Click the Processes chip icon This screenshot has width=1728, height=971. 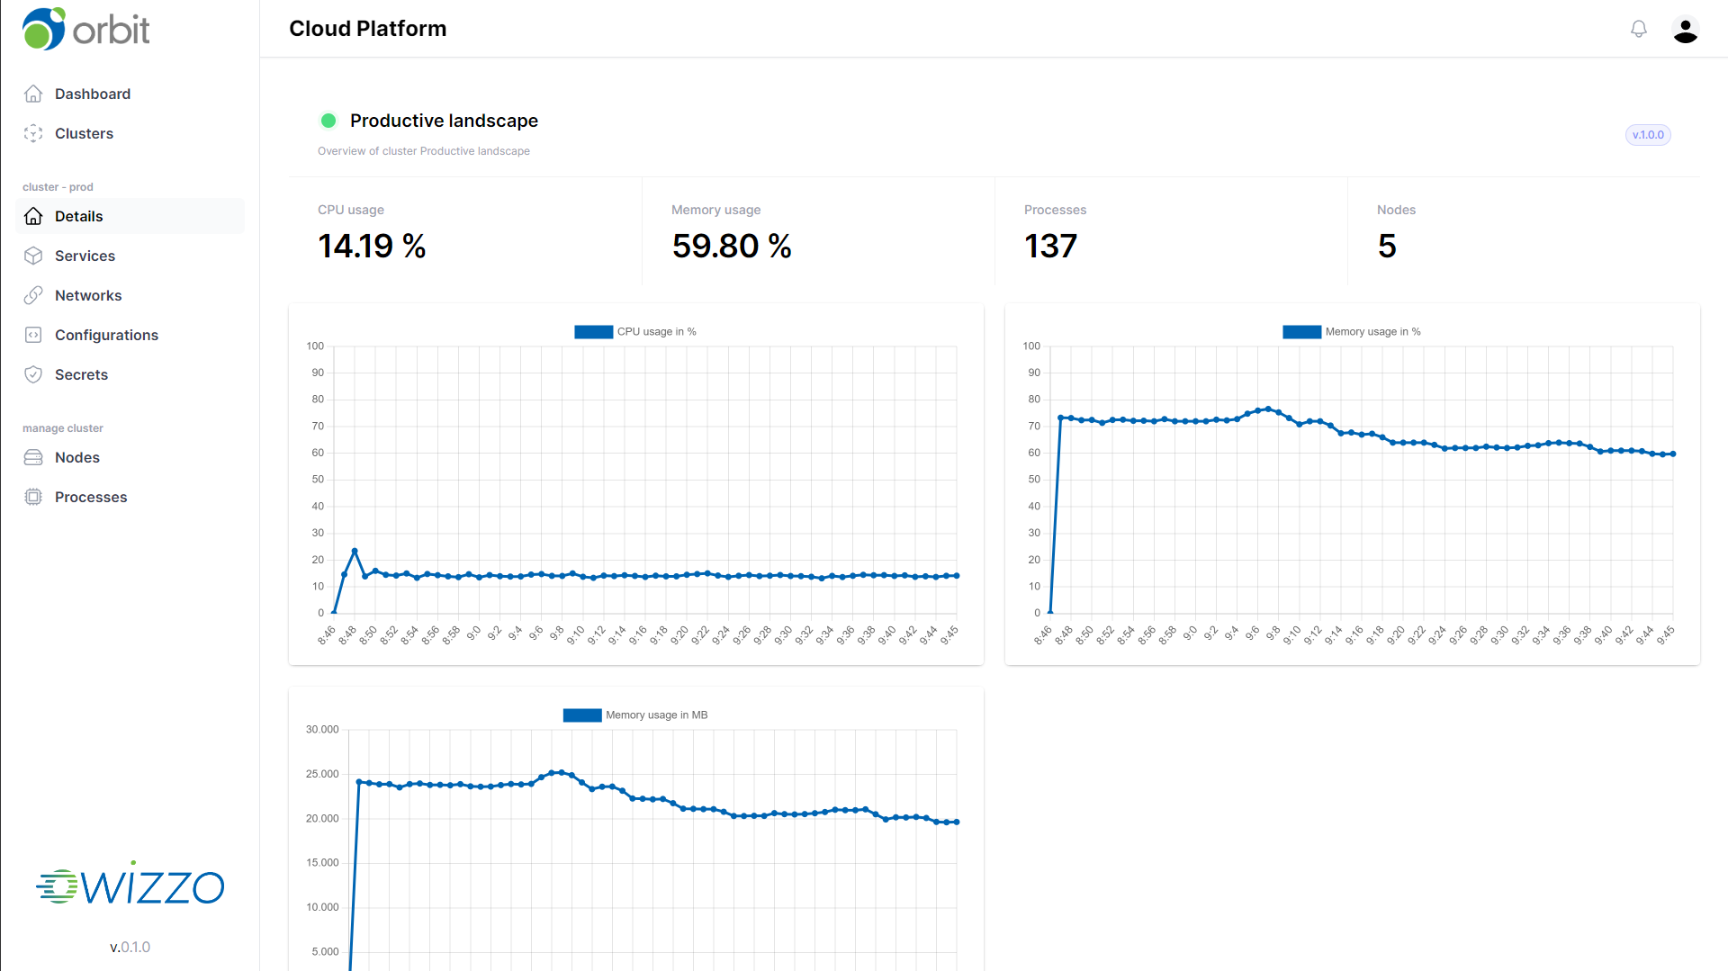pos(33,497)
